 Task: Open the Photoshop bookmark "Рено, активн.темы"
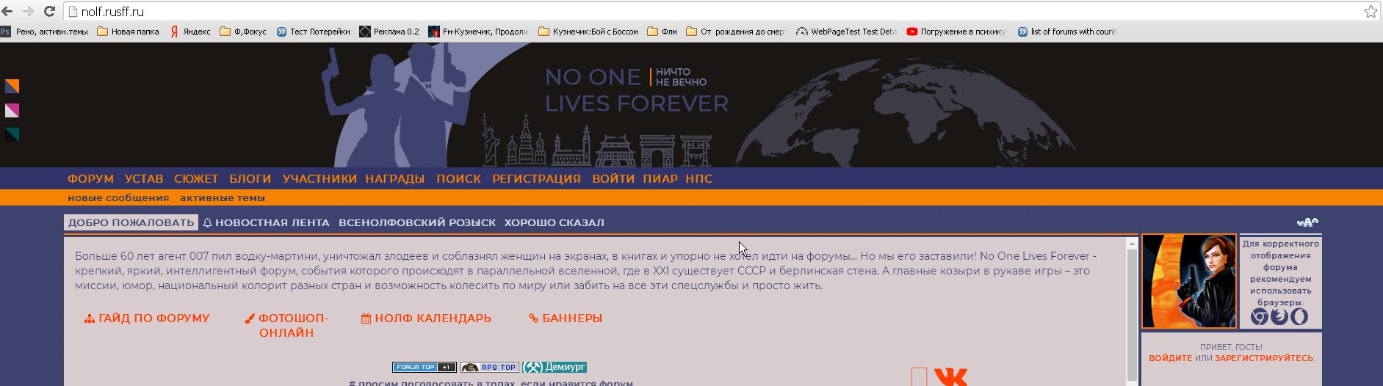click(45, 32)
